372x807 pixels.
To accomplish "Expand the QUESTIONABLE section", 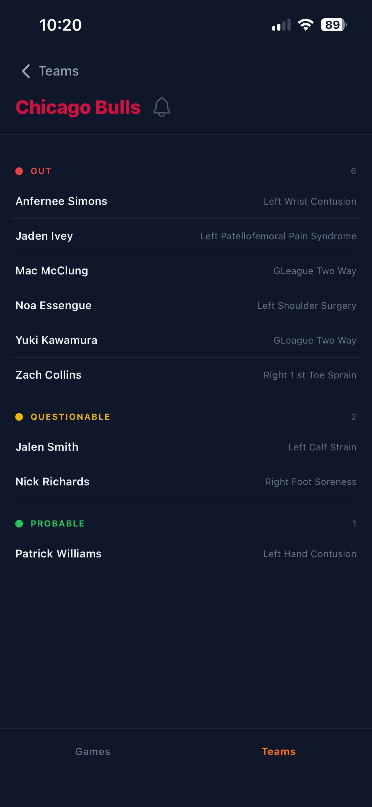I will coord(70,417).
